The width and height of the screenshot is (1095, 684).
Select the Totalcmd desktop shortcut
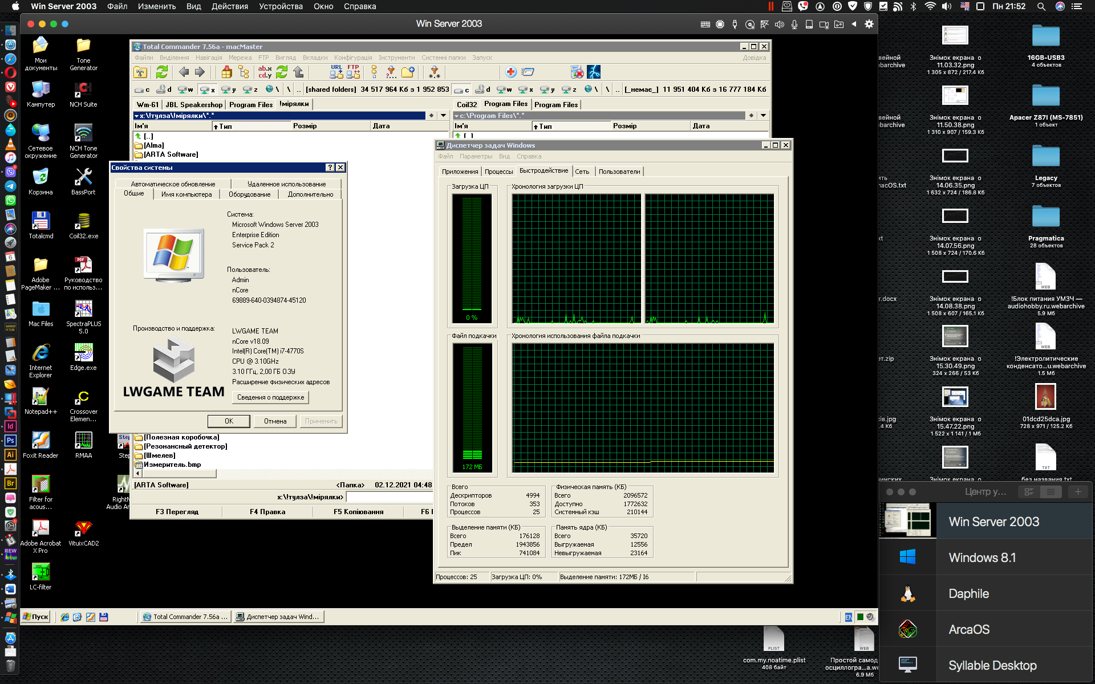click(x=40, y=225)
